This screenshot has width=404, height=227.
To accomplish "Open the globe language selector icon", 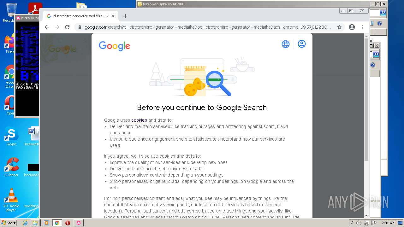I will (286, 44).
